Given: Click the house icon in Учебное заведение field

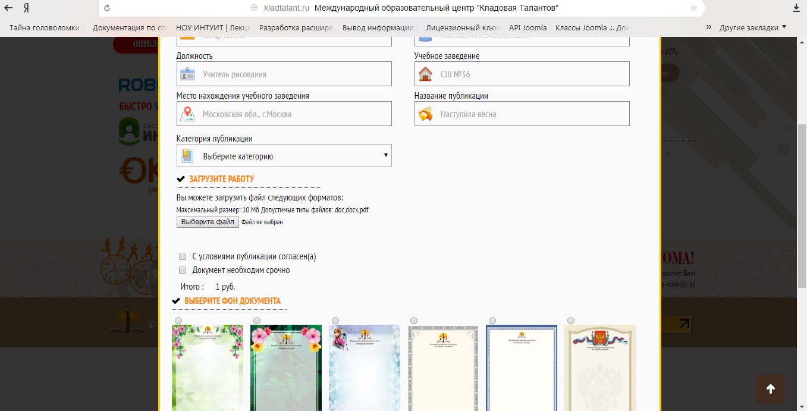Looking at the screenshot, I should (x=425, y=74).
